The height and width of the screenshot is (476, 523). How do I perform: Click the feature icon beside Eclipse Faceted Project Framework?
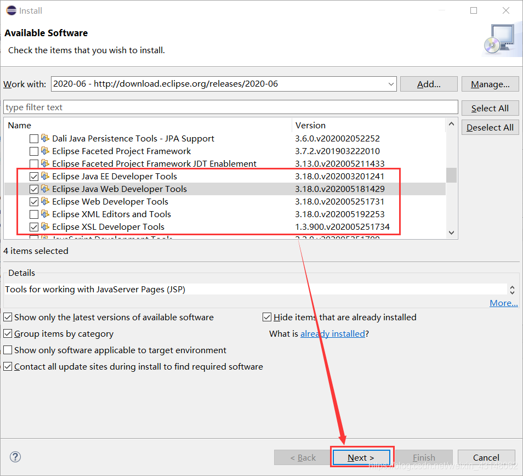[45, 151]
